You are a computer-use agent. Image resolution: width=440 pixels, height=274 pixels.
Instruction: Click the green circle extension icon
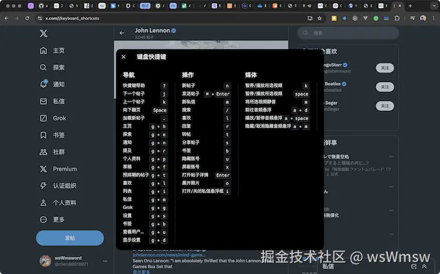coord(375,18)
